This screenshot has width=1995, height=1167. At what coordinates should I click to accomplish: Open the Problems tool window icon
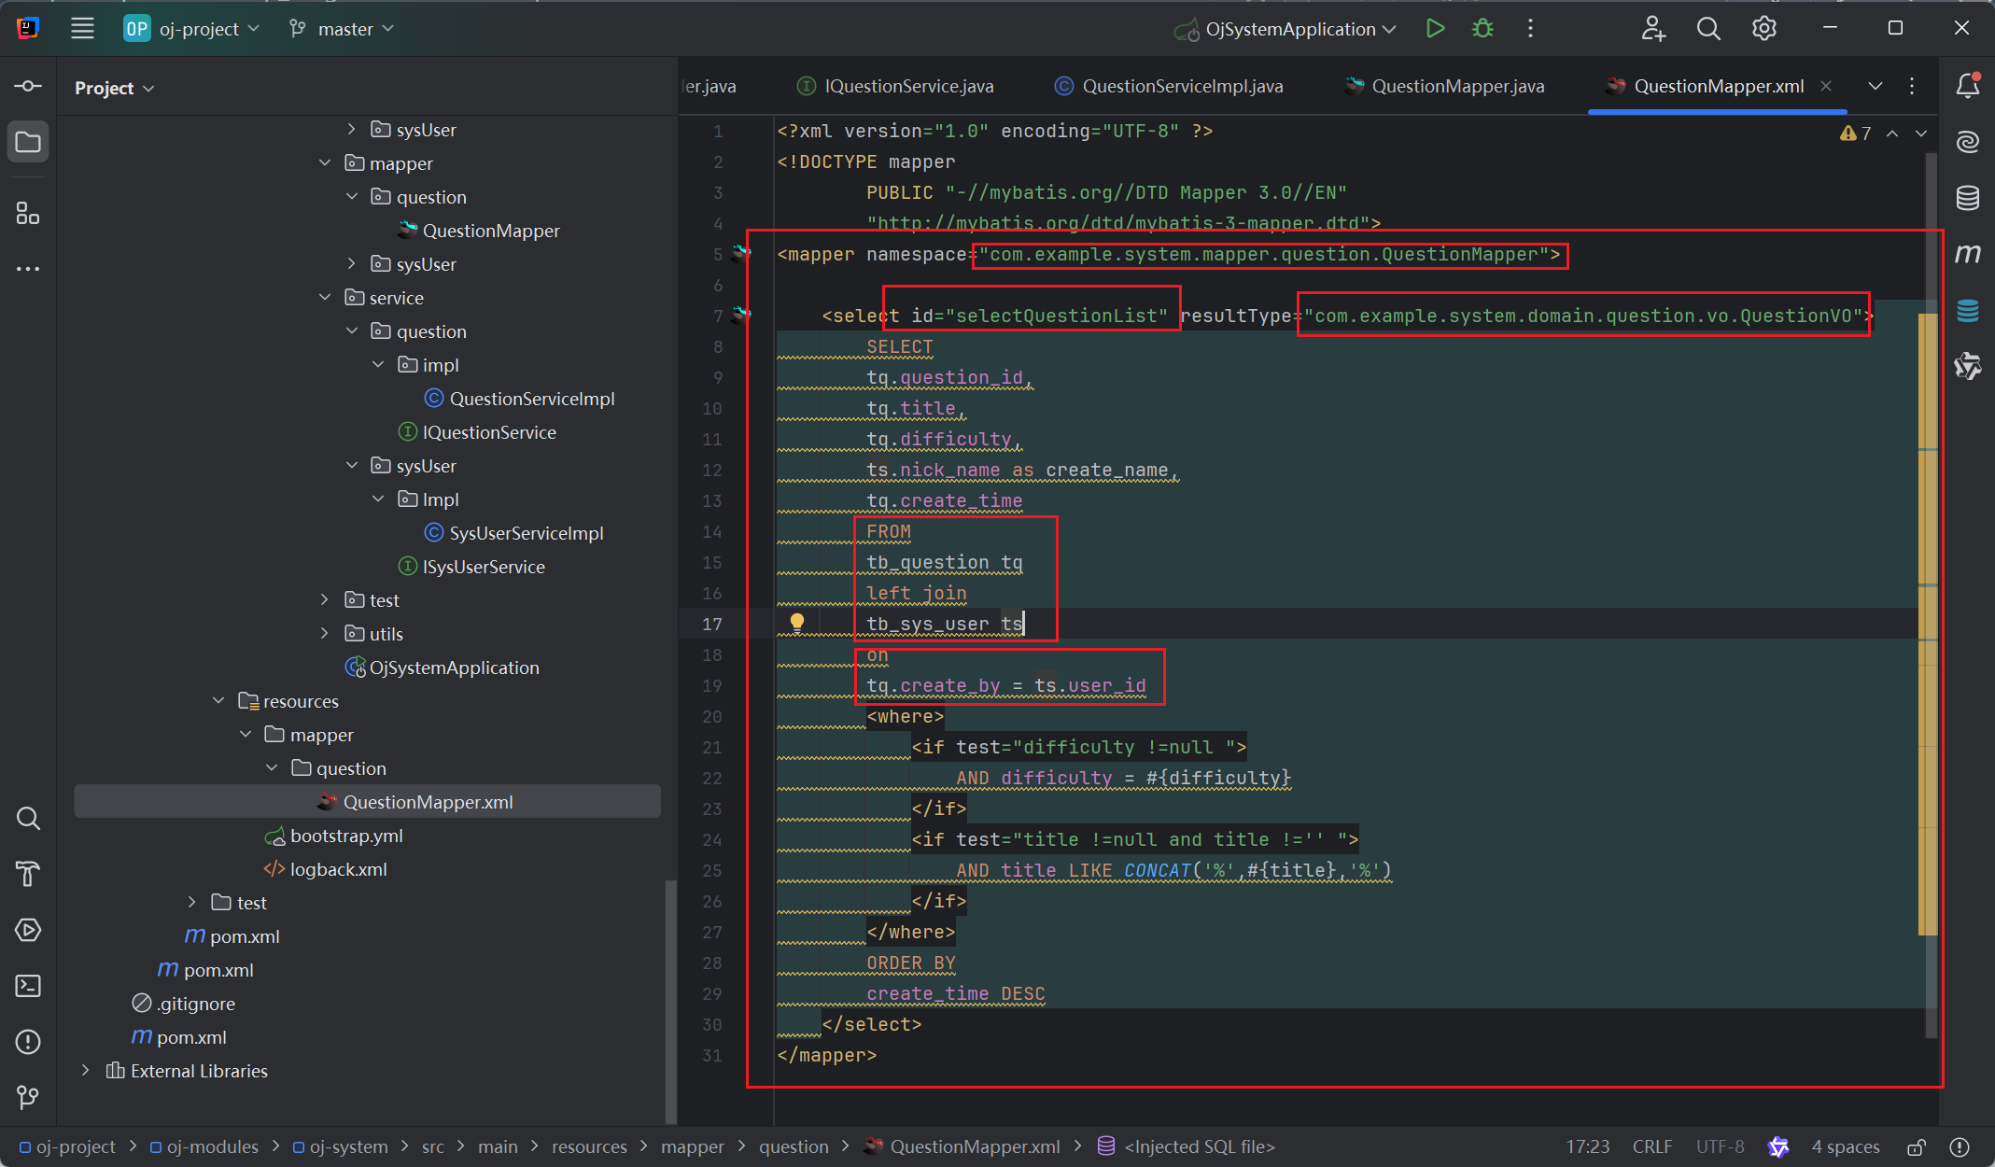coord(28,1042)
